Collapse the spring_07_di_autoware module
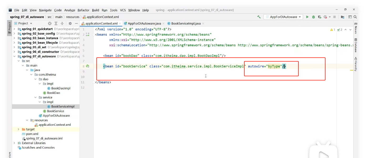 click(x=14, y=56)
